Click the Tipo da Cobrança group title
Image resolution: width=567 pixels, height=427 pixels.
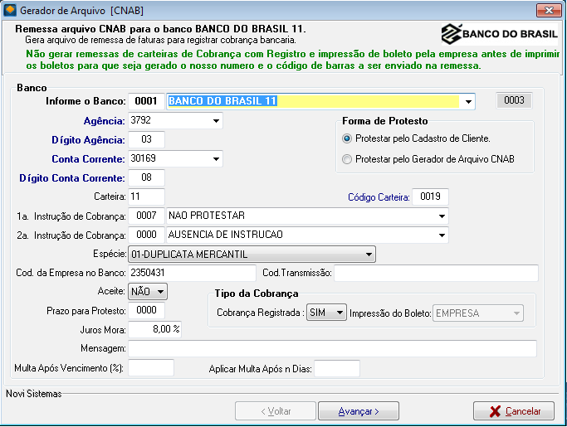(257, 294)
